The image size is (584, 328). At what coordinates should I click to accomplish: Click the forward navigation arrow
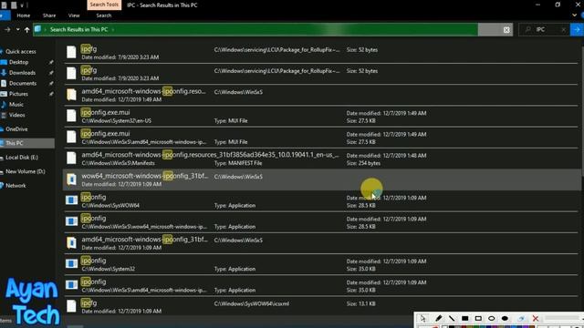coord(7,29)
